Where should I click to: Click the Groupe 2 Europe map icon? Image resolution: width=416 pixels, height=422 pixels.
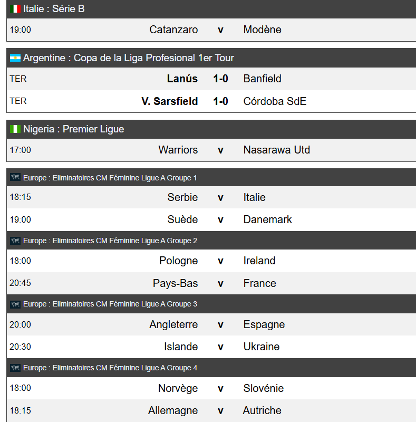click(15, 241)
